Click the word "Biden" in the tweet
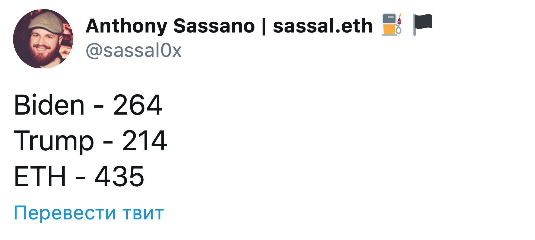 click(x=49, y=105)
